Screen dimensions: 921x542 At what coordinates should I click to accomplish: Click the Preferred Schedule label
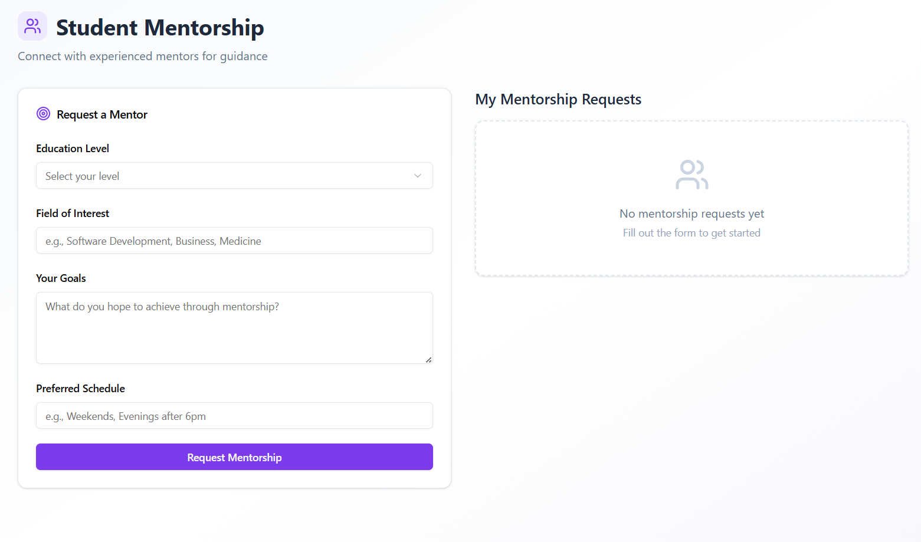coord(80,389)
